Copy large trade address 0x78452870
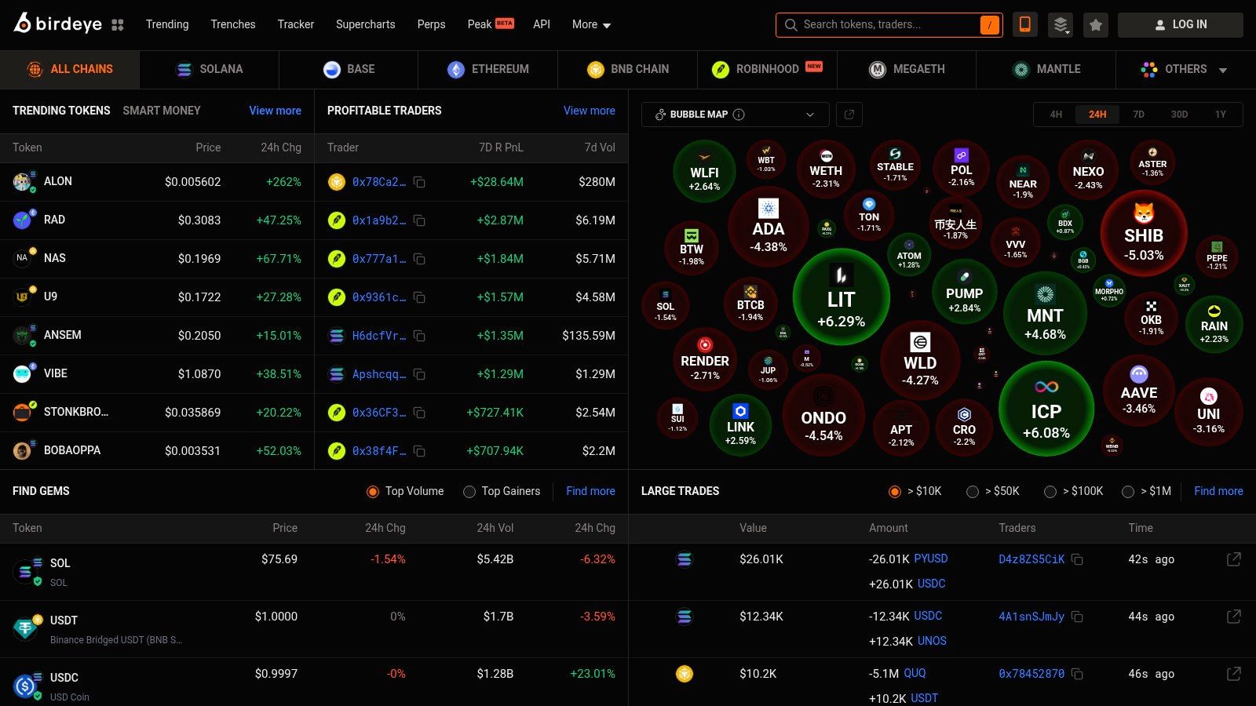The image size is (1256, 706). pyautogui.click(x=1078, y=674)
